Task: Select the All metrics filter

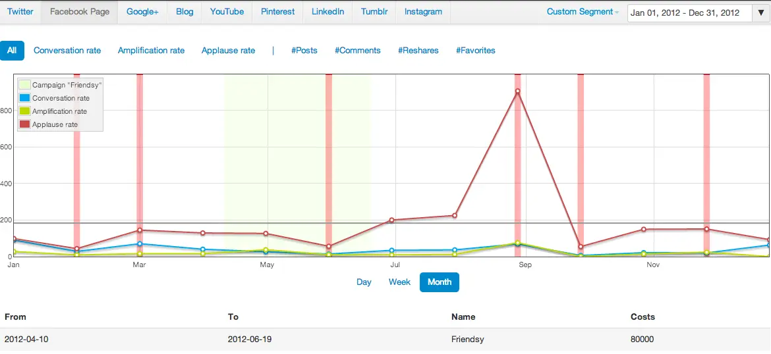Action: point(12,51)
